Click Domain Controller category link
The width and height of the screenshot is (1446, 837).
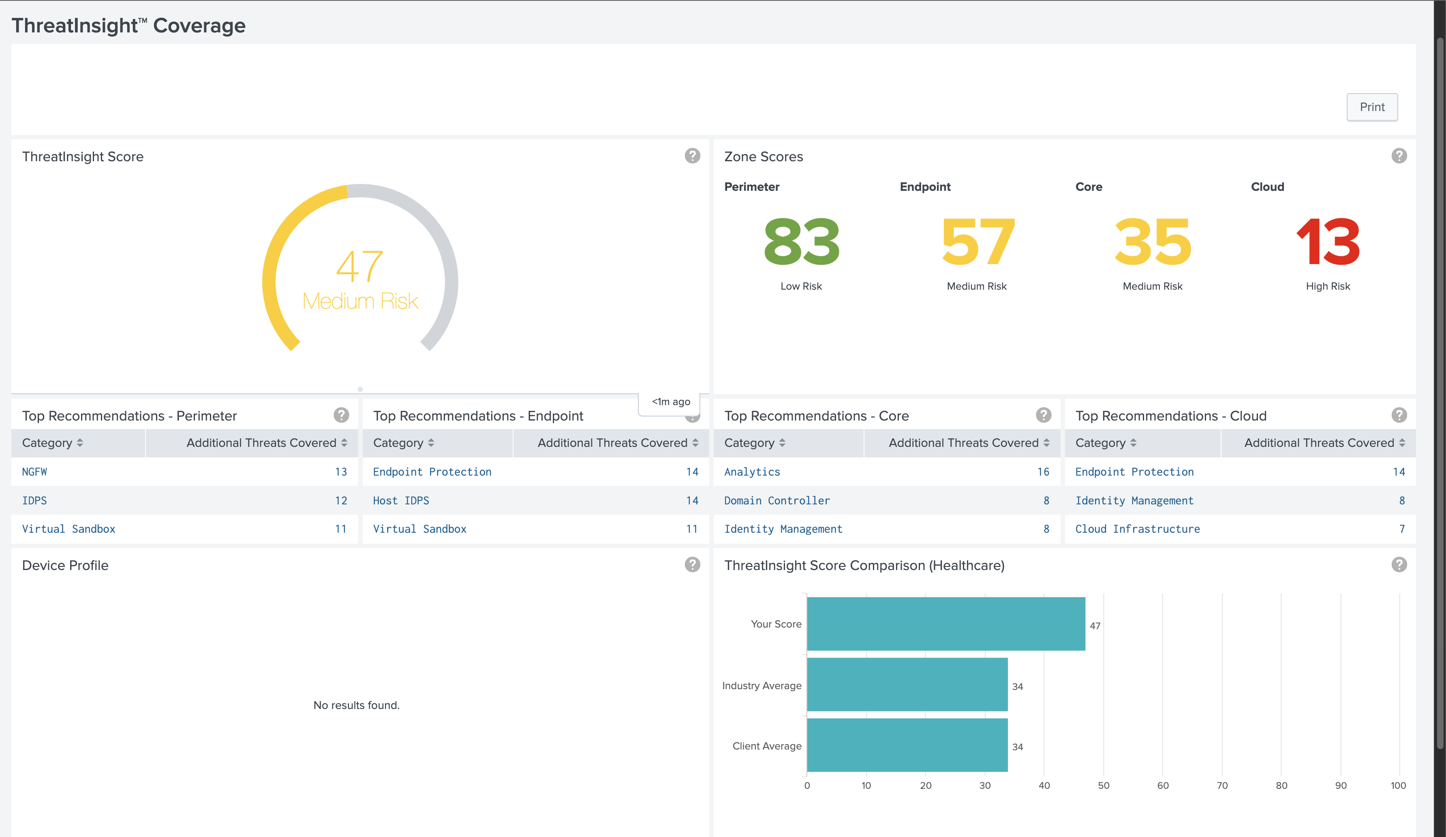click(x=776, y=500)
